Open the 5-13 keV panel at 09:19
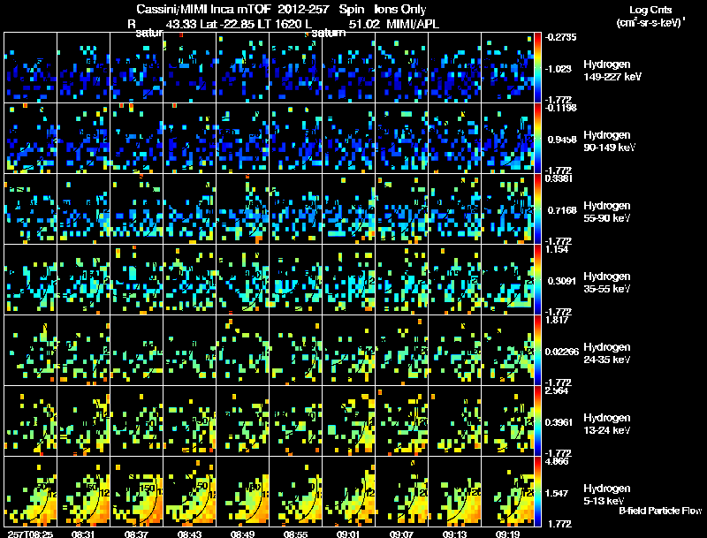Viewport: 707px width, 538px height. (507, 492)
